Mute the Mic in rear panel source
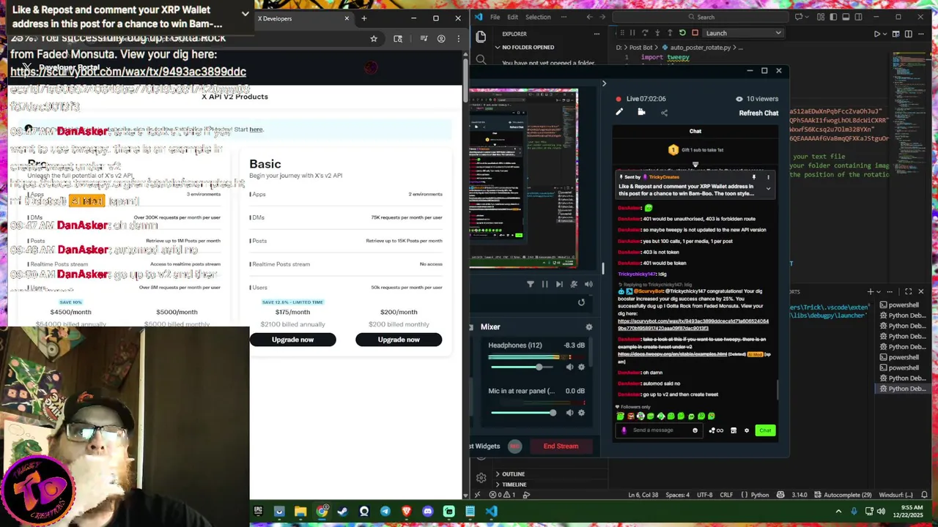The image size is (938, 527). [x=569, y=413]
